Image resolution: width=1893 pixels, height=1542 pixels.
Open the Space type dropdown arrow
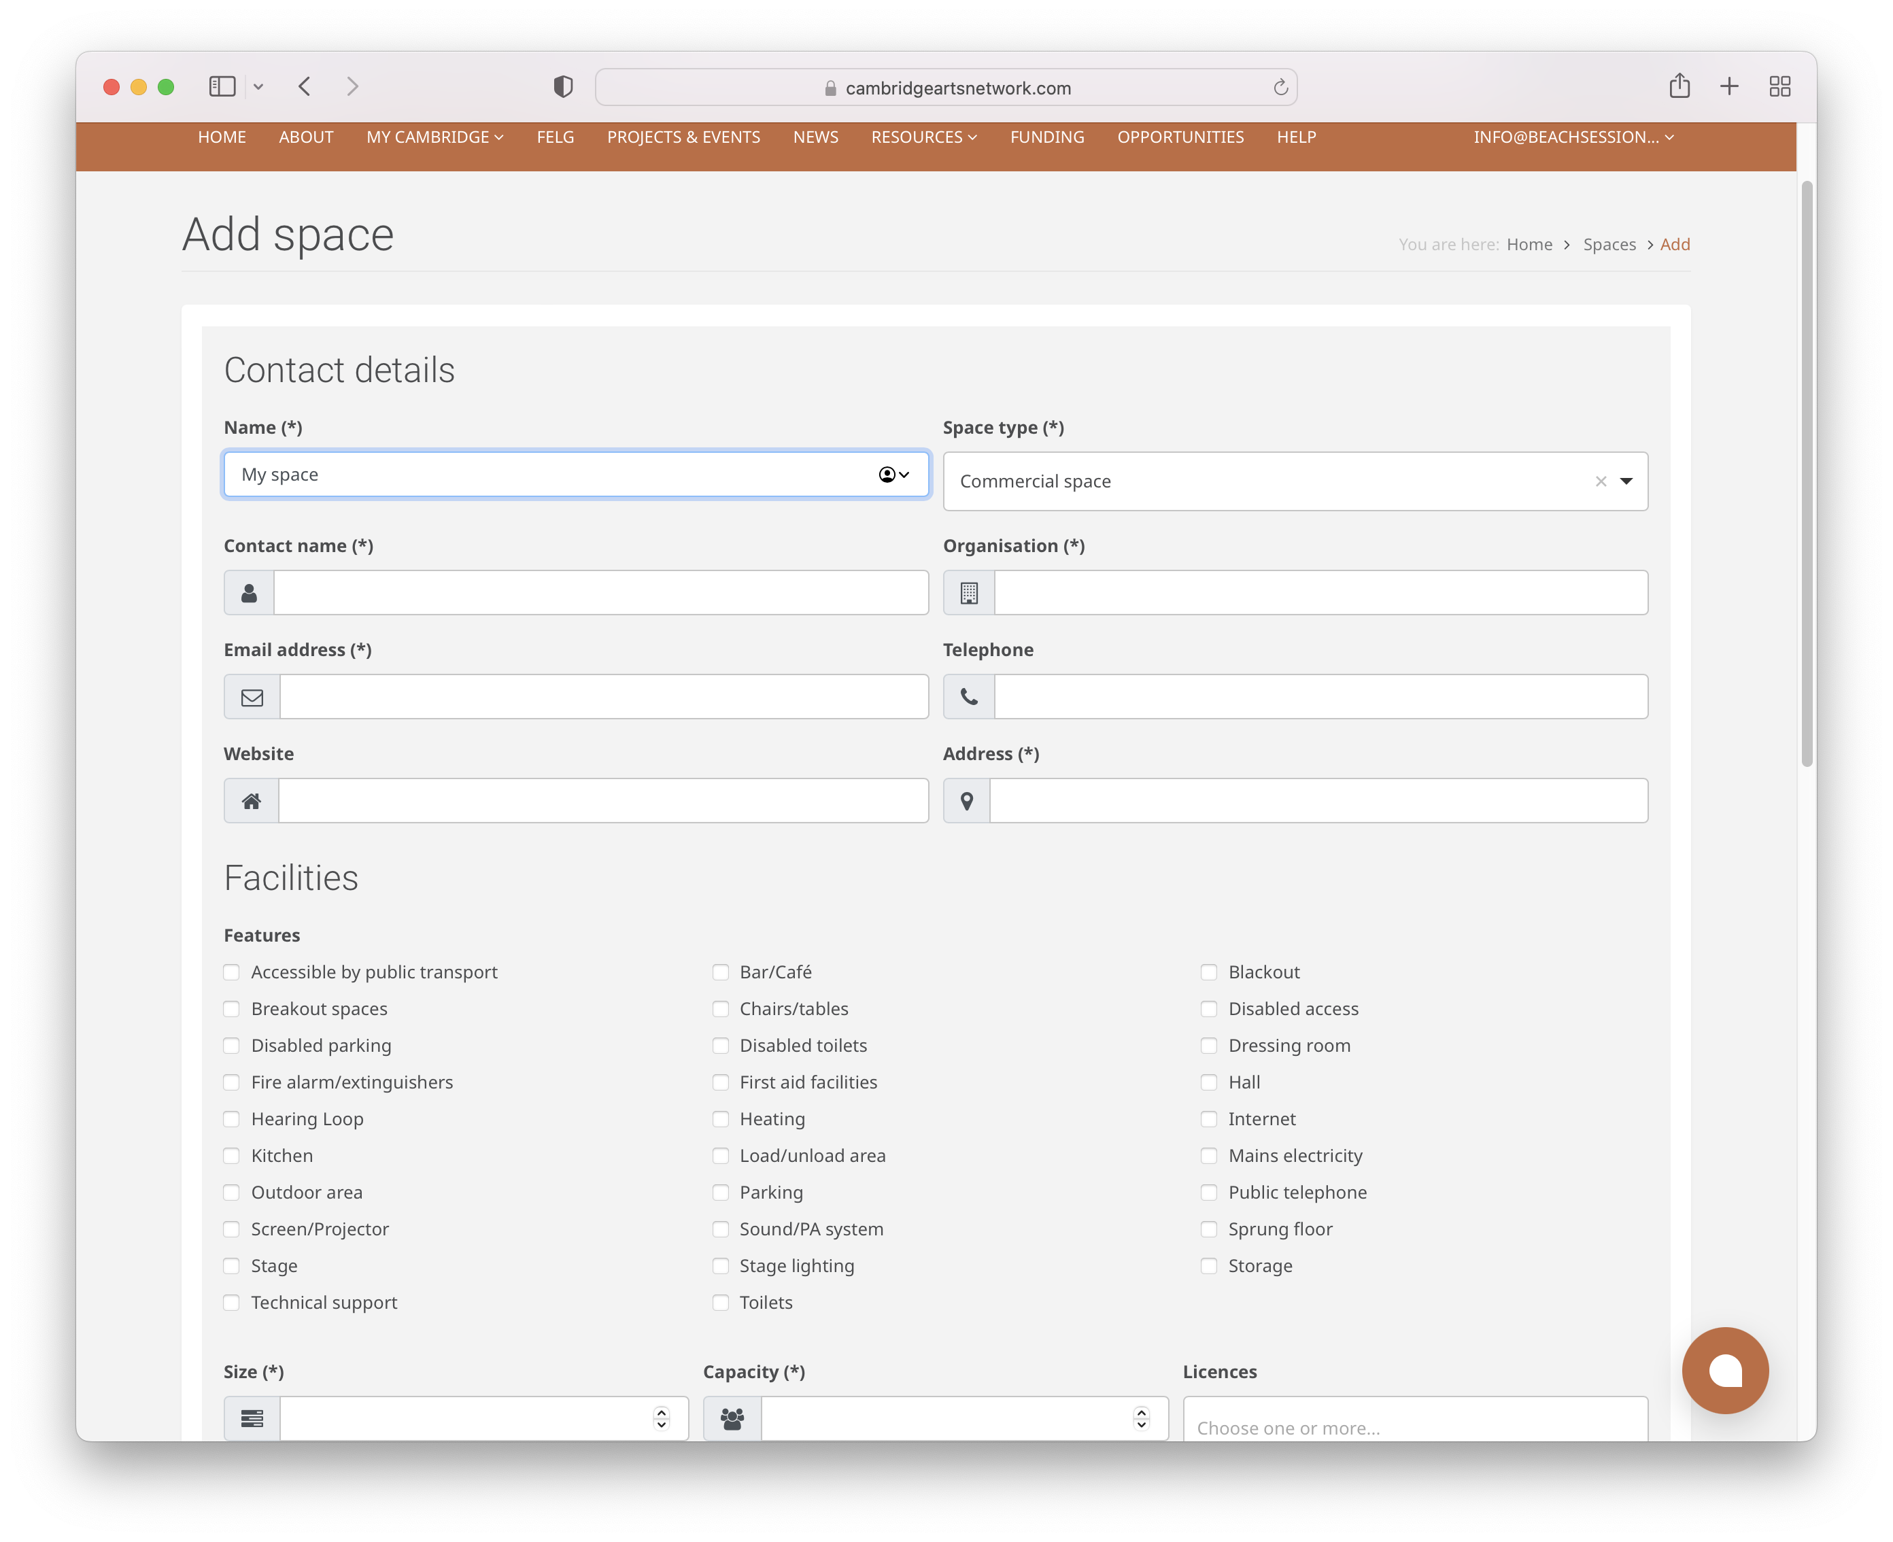[x=1626, y=481]
